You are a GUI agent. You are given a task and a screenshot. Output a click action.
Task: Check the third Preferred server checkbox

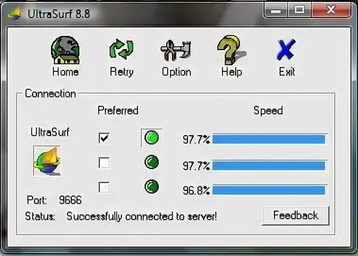pyautogui.click(x=104, y=187)
